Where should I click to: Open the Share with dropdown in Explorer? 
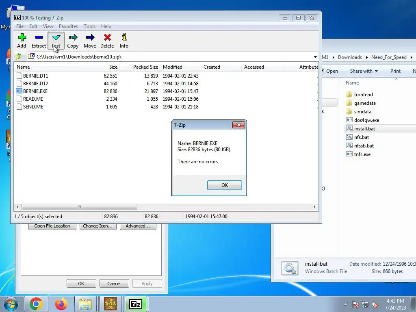(x=364, y=71)
